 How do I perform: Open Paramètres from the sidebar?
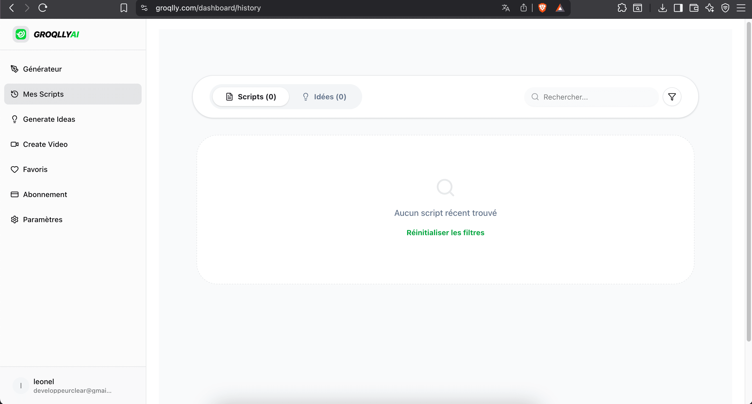[x=42, y=220]
